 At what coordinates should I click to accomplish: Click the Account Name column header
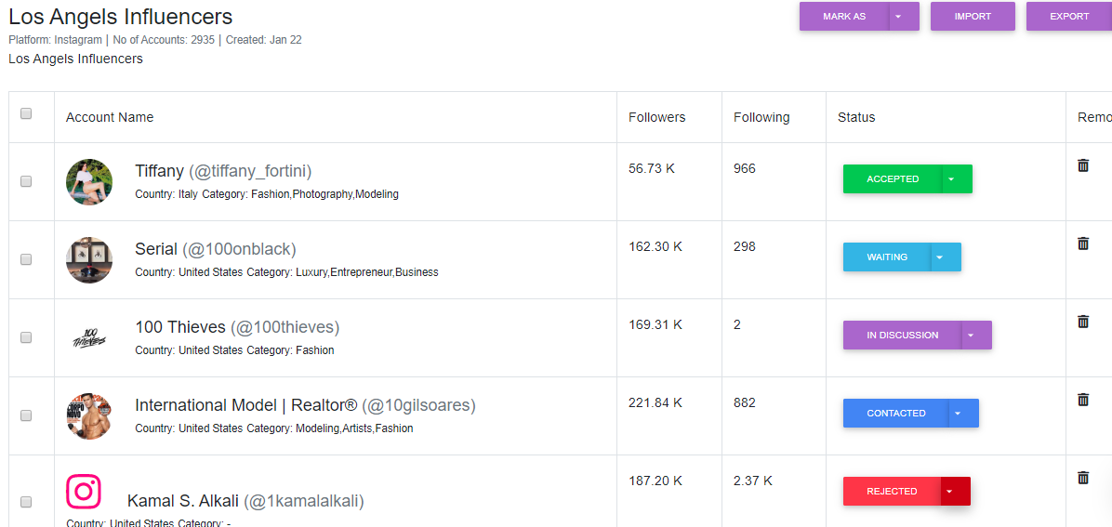pyautogui.click(x=109, y=117)
